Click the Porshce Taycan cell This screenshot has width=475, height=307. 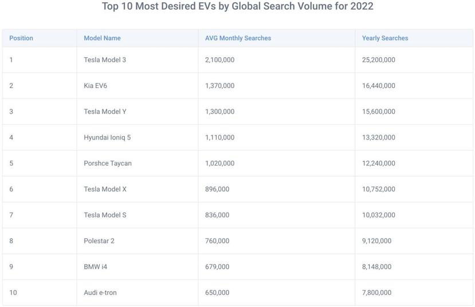[108, 164]
